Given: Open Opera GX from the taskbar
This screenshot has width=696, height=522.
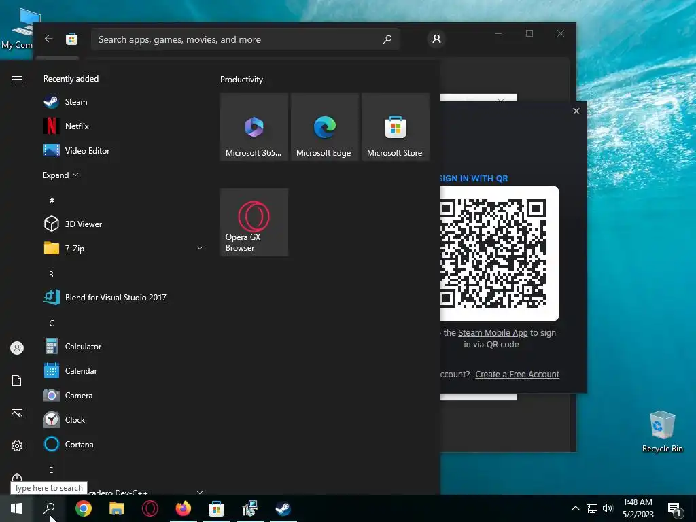Looking at the screenshot, I should coord(150,508).
